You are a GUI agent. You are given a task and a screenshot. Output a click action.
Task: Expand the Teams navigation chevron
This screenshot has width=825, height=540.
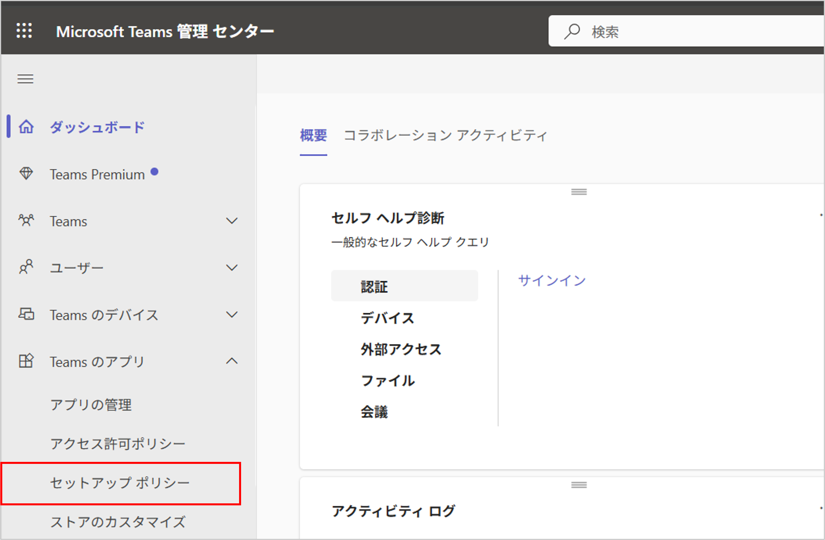click(x=232, y=221)
